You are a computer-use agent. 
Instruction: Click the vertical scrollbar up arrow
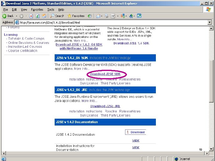pyautogui.click(x=211, y=28)
